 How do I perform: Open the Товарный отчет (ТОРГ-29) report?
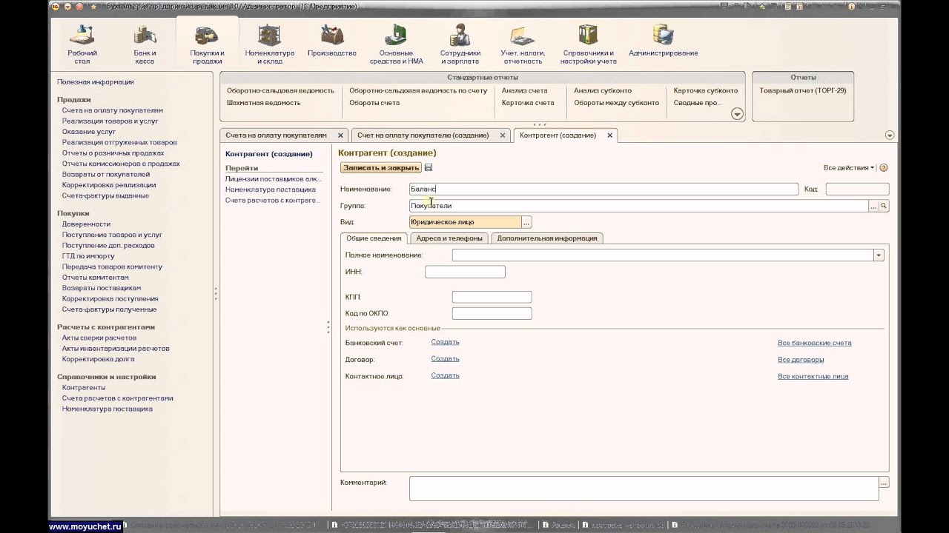(x=802, y=90)
